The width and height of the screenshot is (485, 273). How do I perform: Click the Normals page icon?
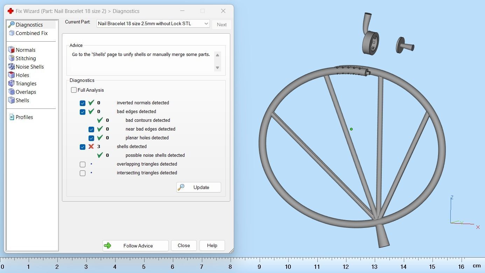(12, 50)
